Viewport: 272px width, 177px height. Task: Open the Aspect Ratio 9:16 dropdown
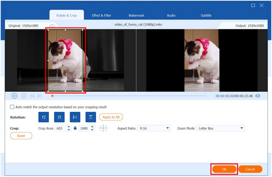(x=154, y=128)
